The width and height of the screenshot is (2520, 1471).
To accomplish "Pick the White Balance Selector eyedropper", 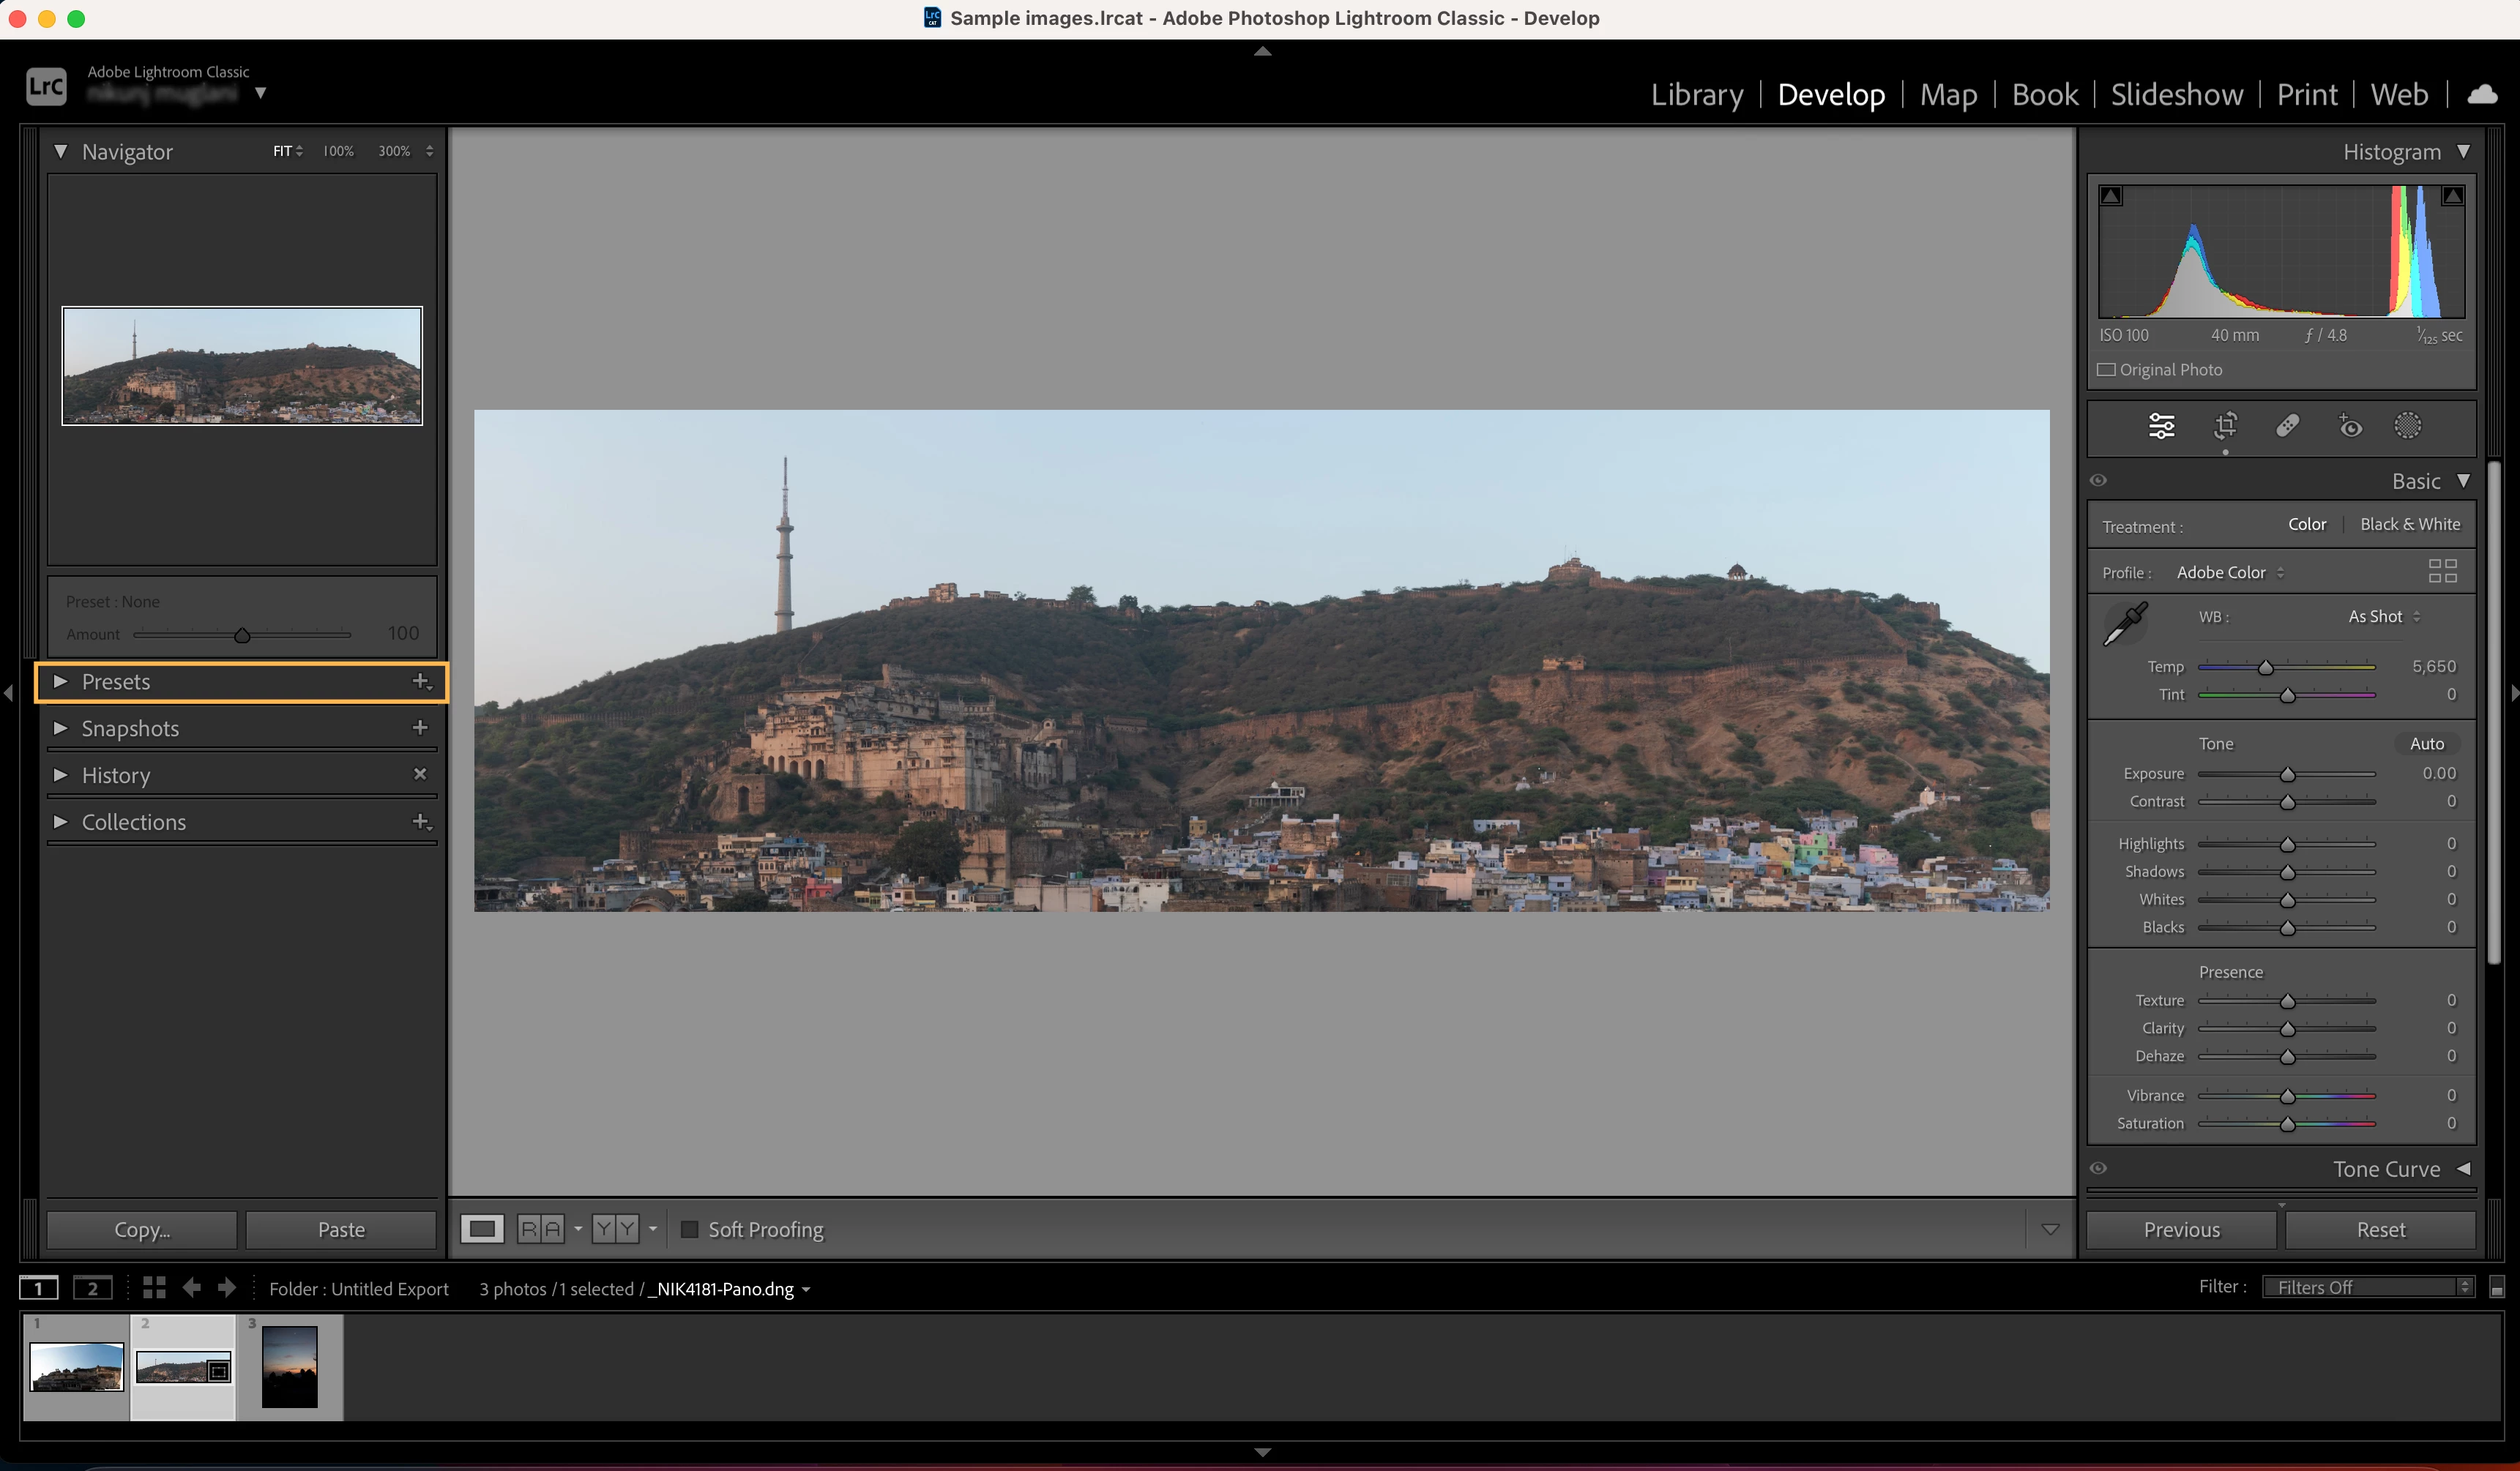I will click(2125, 624).
